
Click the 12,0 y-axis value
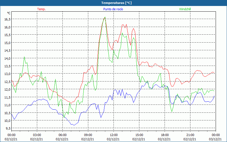[7, 89]
